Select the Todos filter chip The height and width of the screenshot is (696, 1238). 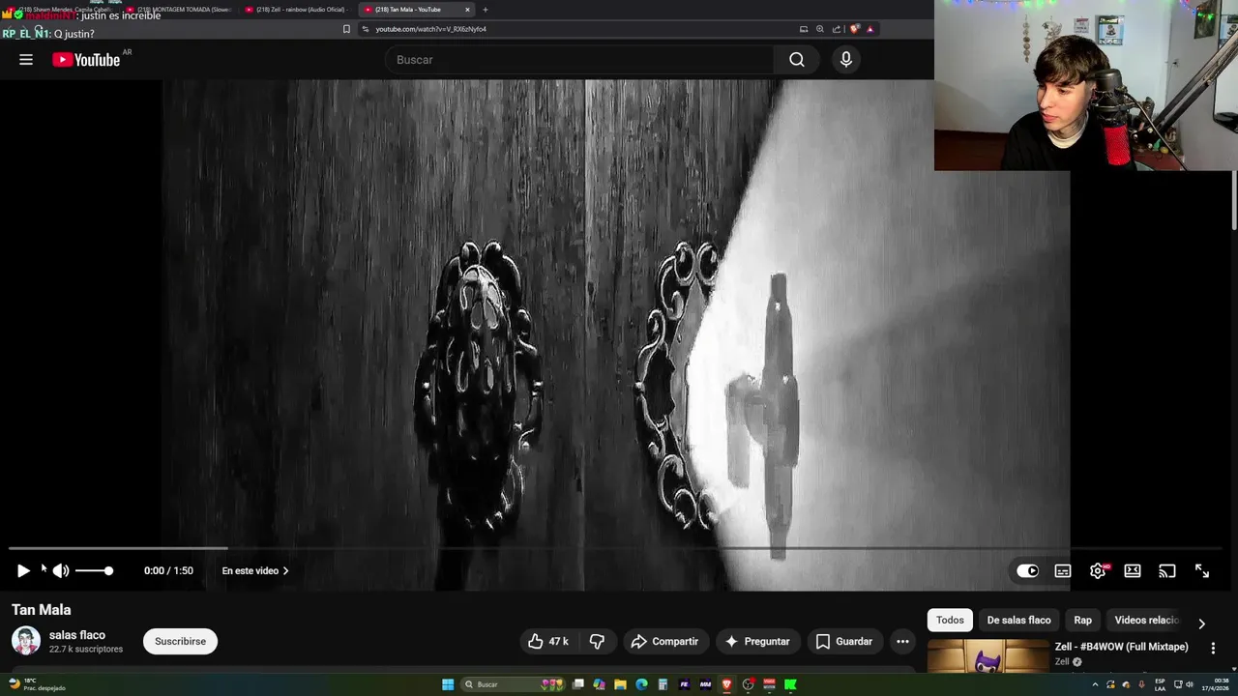click(x=950, y=620)
